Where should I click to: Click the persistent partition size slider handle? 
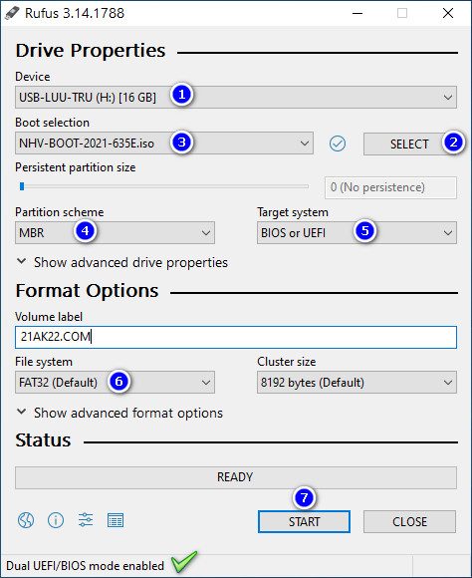tap(22, 186)
